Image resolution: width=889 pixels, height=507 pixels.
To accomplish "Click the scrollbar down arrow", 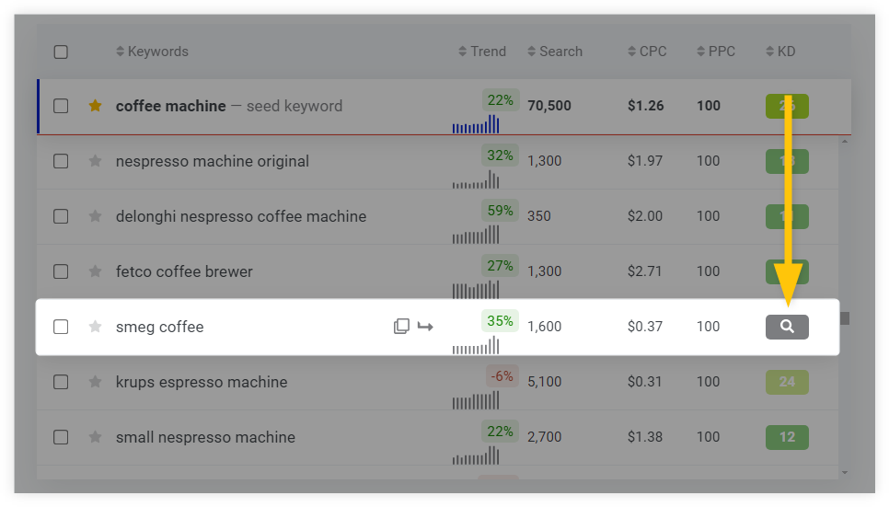I will [x=845, y=472].
